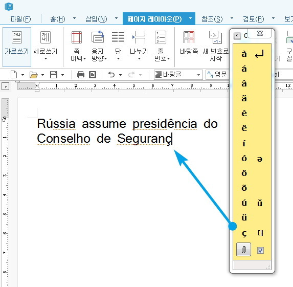Screen dimensions: 293x287
Task: Select the 세로쓰기 vertical writing icon
Action: click(x=46, y=37)
